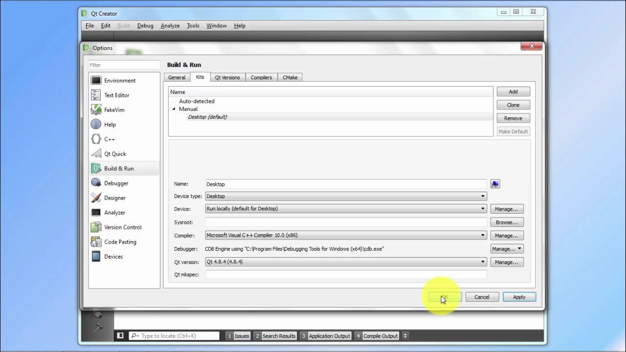The image size is (626, 352).
Task: Click the Browse button for Sysroot
Action: tap(507, 222)
